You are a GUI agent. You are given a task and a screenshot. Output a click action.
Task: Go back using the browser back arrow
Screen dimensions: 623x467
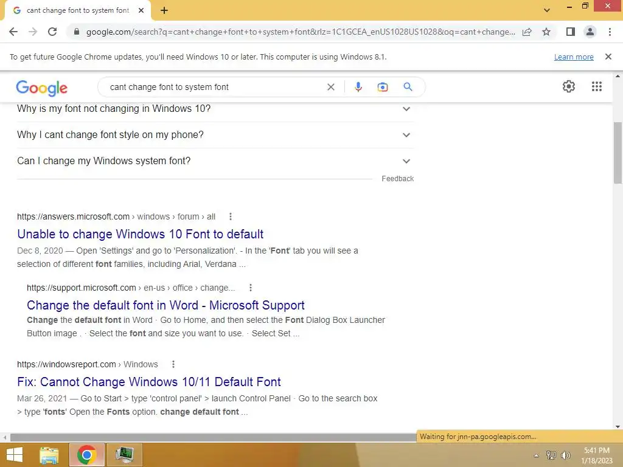(x=13, y=32)
